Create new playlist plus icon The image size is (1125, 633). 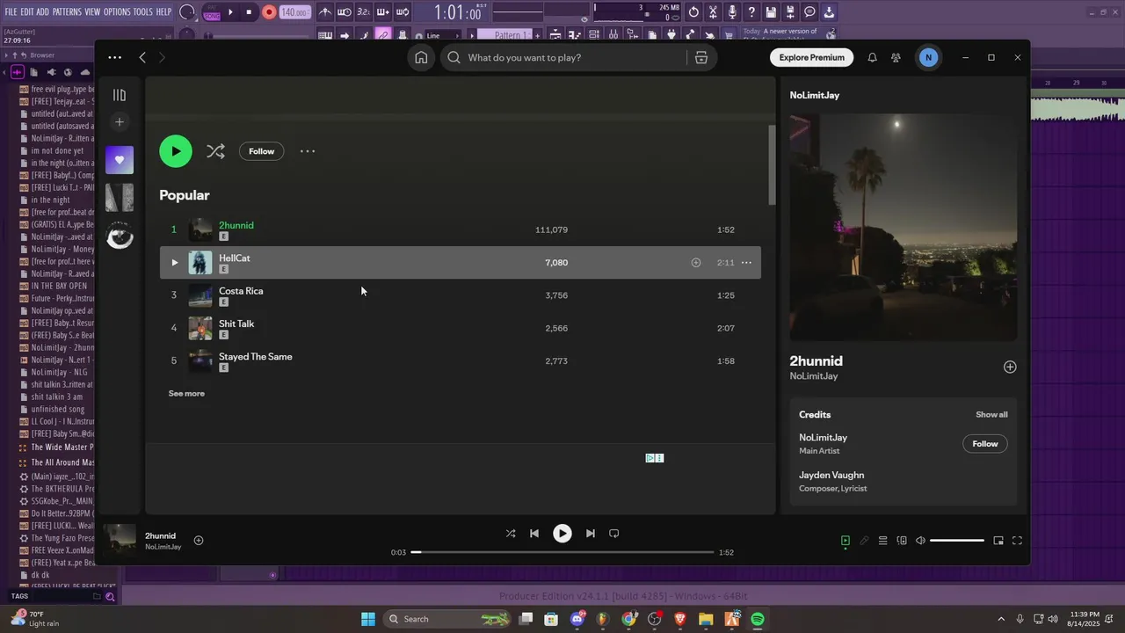(120, 122)
